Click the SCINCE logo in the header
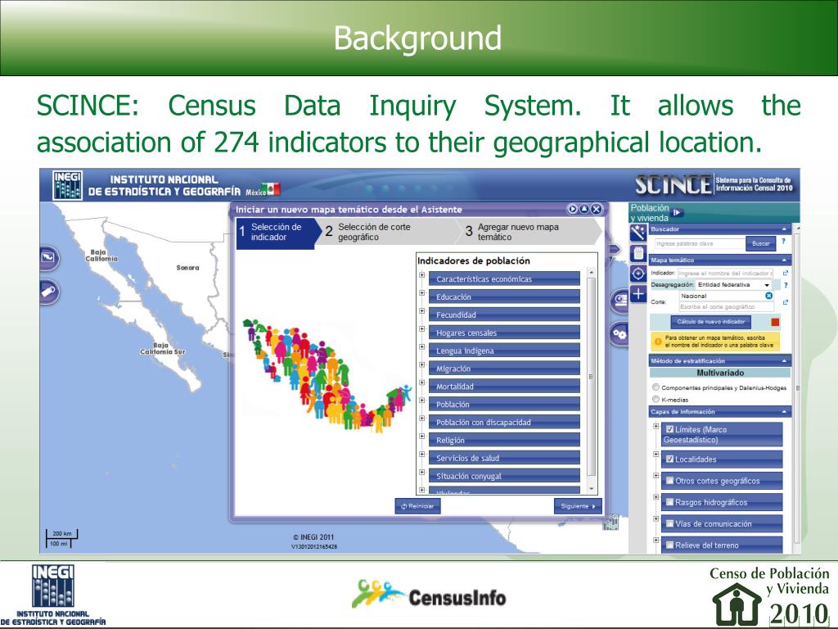Image resolution: width=838 pixels, height=629 pixels. point(674,184)
